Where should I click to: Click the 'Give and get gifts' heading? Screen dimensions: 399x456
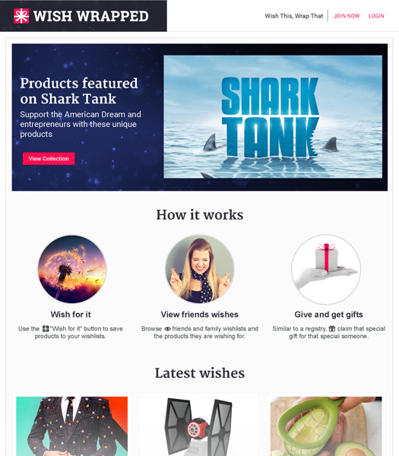coord(328,315)
